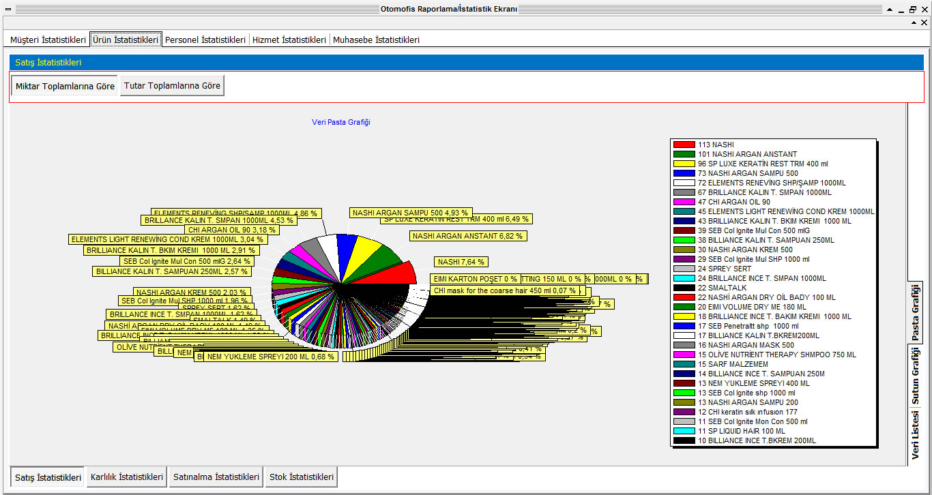Switch to vertical Sutun Grafiği tab
This screenshot has height=495, width=932.
[x=916, y=376]
